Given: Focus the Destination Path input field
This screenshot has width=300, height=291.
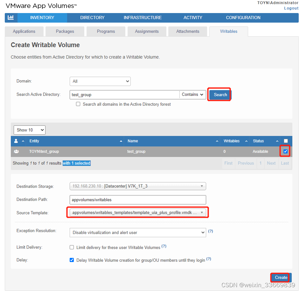Looking at the screenshot, I should [138, 200].
